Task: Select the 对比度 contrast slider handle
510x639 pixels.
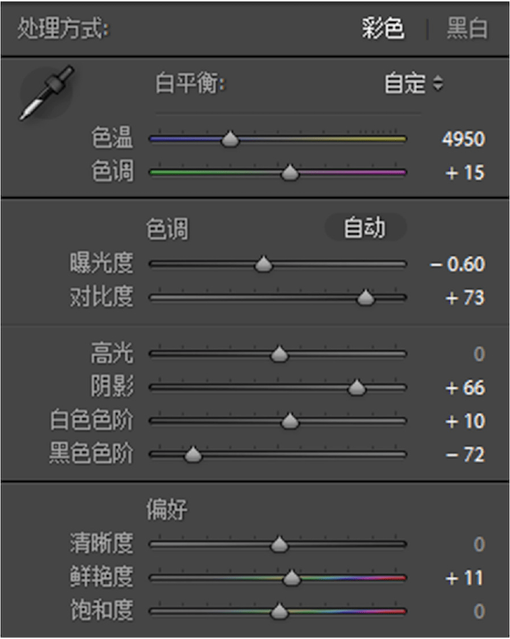Action: 365,297
